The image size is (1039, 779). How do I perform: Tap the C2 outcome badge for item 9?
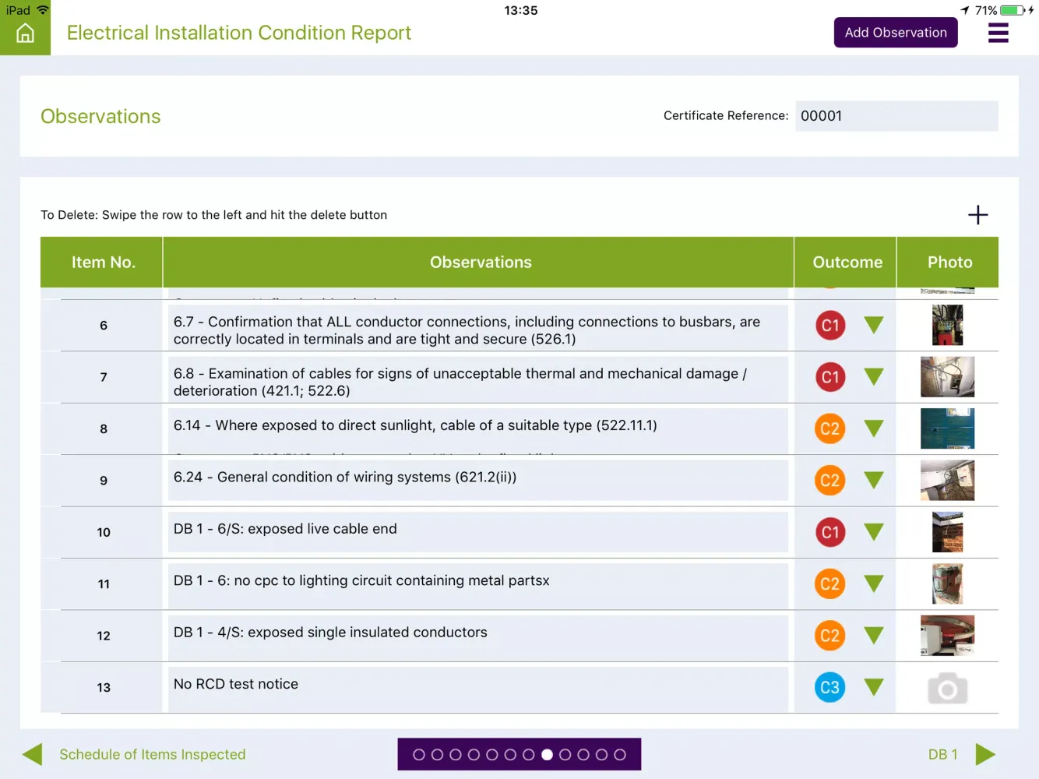(829, 481)
